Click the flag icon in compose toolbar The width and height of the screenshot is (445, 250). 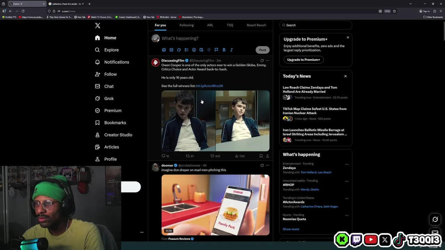coord(216,50)
